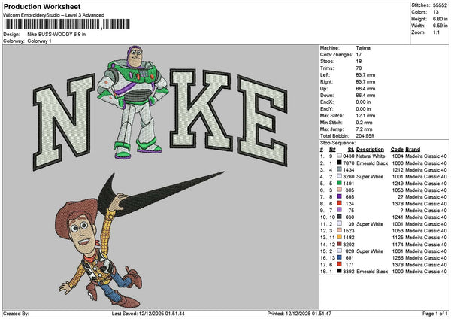The height and width of the screenshot is (319, 451).
Task: Click the Buzz Lightyear figure in the design
Action: 133,102
